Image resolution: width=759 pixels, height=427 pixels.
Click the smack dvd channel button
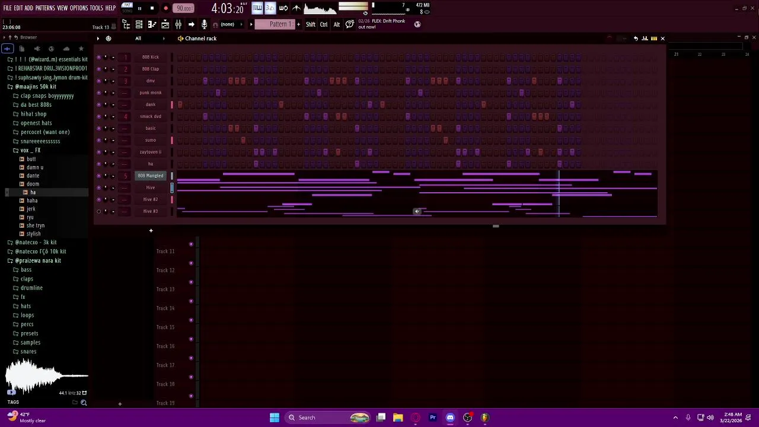tap(151, 116)
